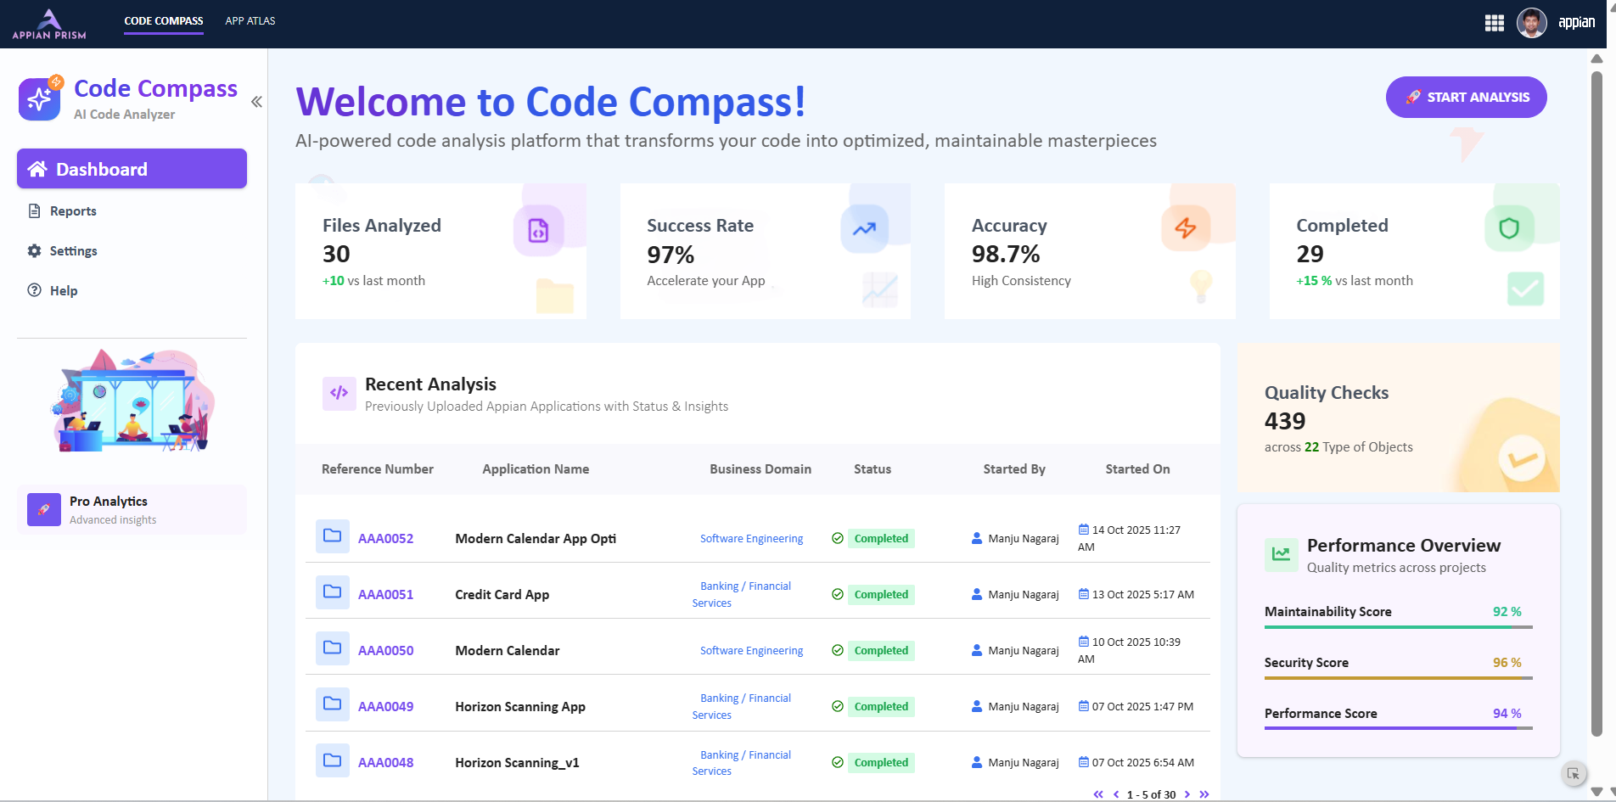
Task: Collapse the sidebar with double-chevron icon
Action: pyautogui.click(x=256, y=102)
